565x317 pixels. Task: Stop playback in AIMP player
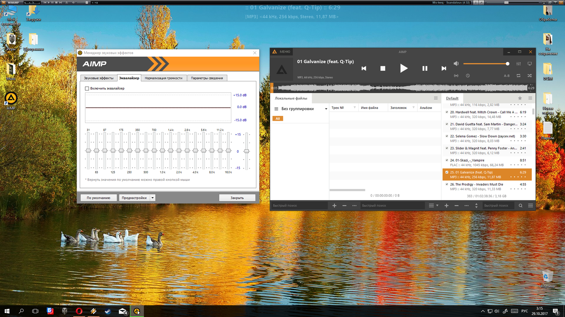(x=383, y=68)
